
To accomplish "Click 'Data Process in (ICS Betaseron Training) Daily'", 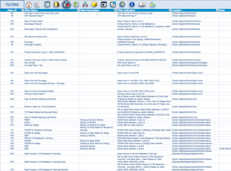I will click(45, 162).
